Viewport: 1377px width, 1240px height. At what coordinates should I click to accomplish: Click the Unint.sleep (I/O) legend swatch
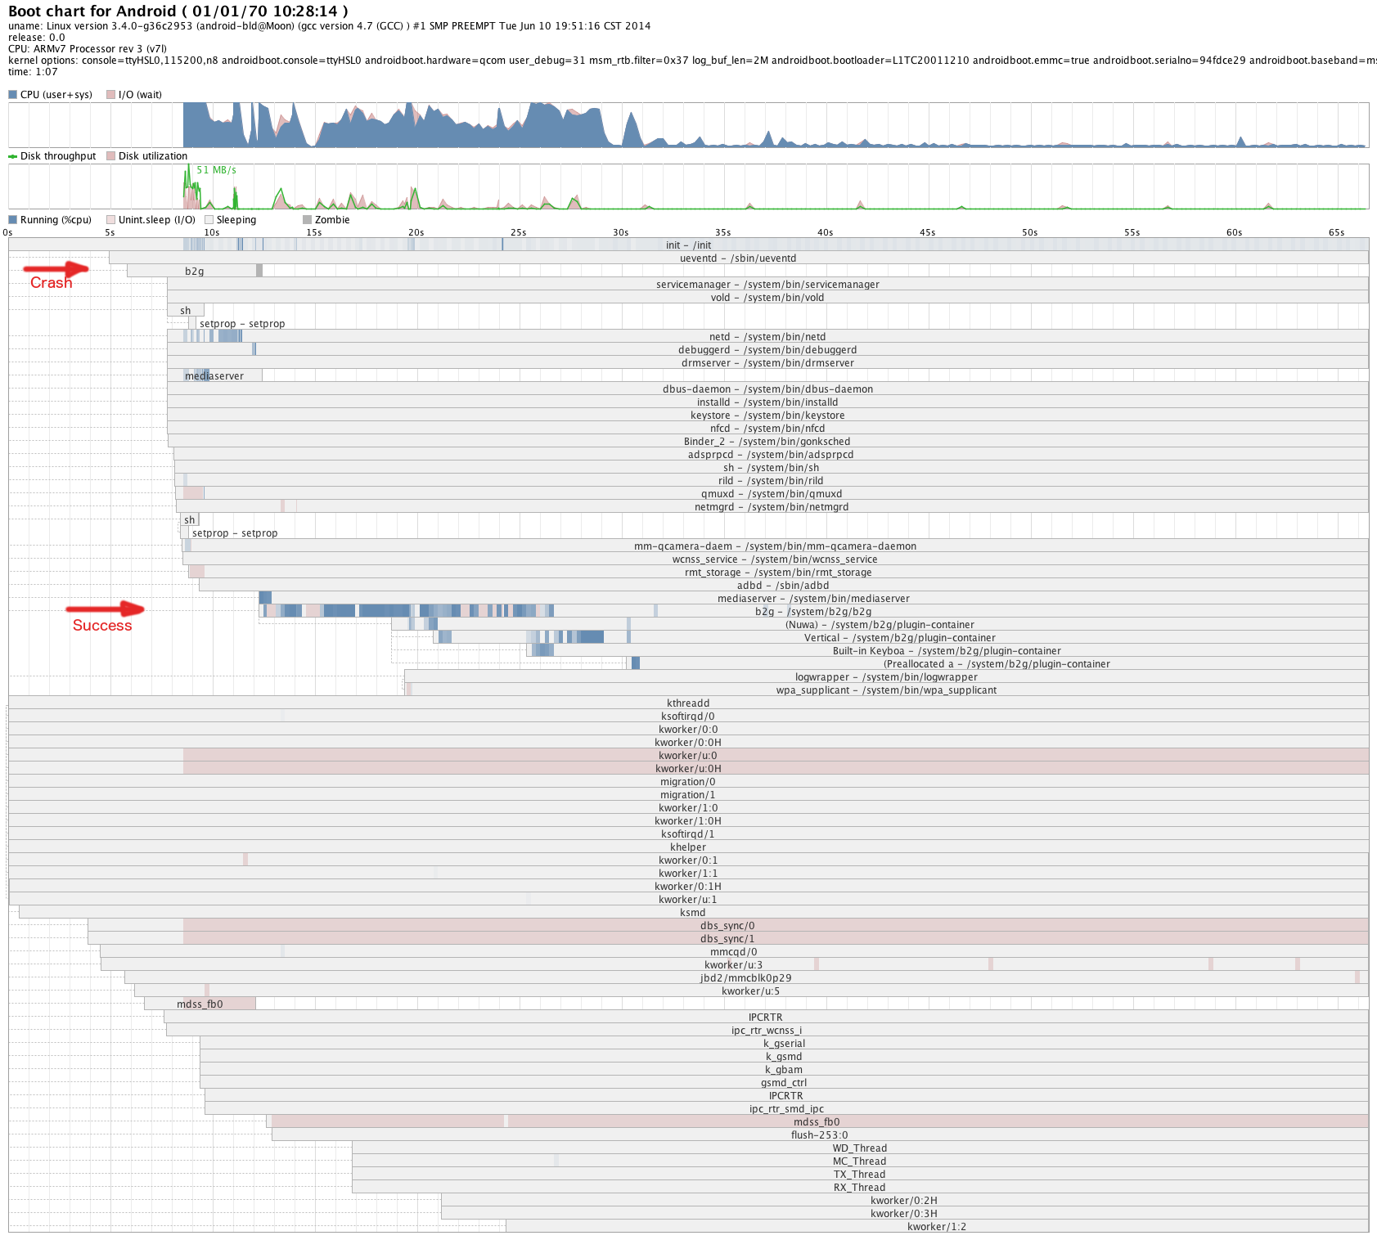pyautogui.click(x=110, y=220)
